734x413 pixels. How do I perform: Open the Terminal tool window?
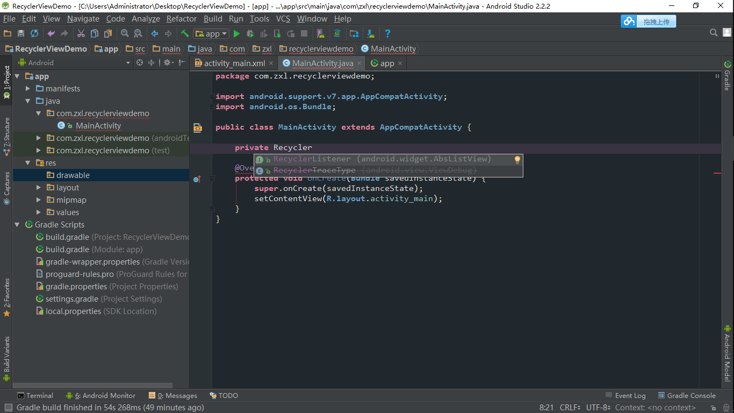[x=35, y=396]
